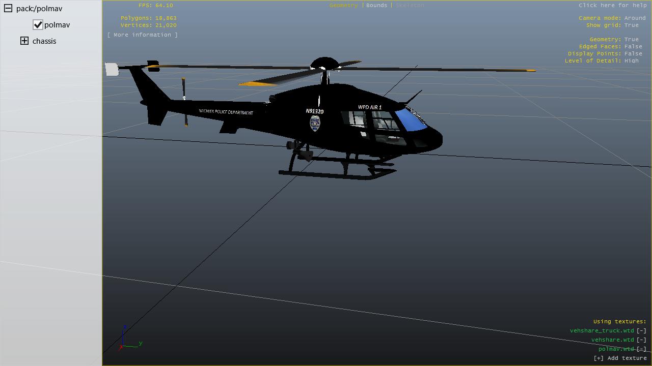
Task: Toggle the Geometry True setting
Action: pyautogui.click(x=631, y=39)
